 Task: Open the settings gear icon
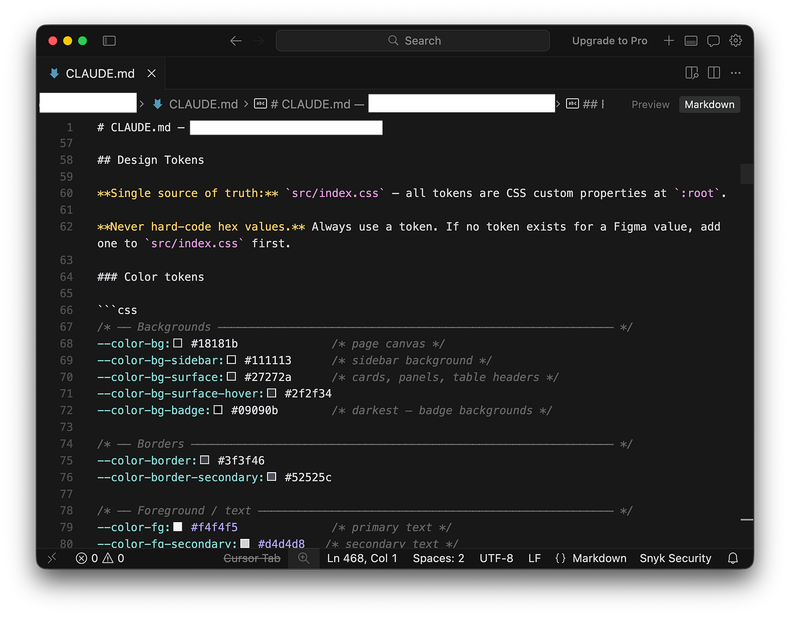735,41
